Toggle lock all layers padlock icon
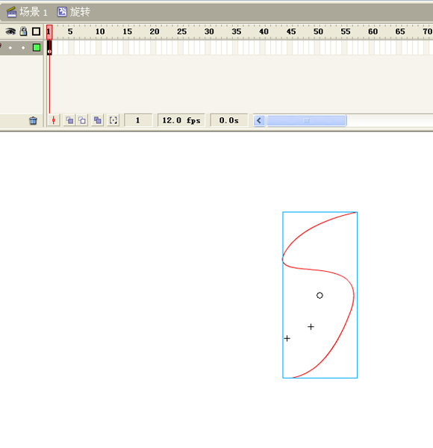Viewport: 433px width, 448px height. [x=23, y=31]
